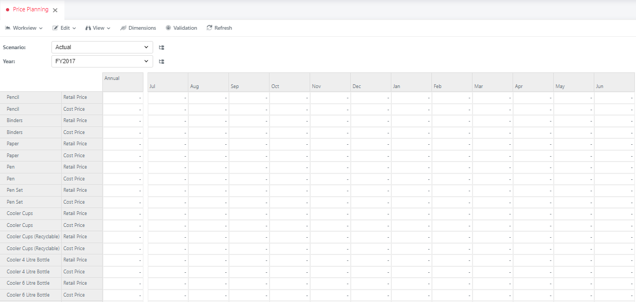
Task: Select Cooler Cups in the Cost Price row
Action: pyautogui.click(x=31, y=225)
